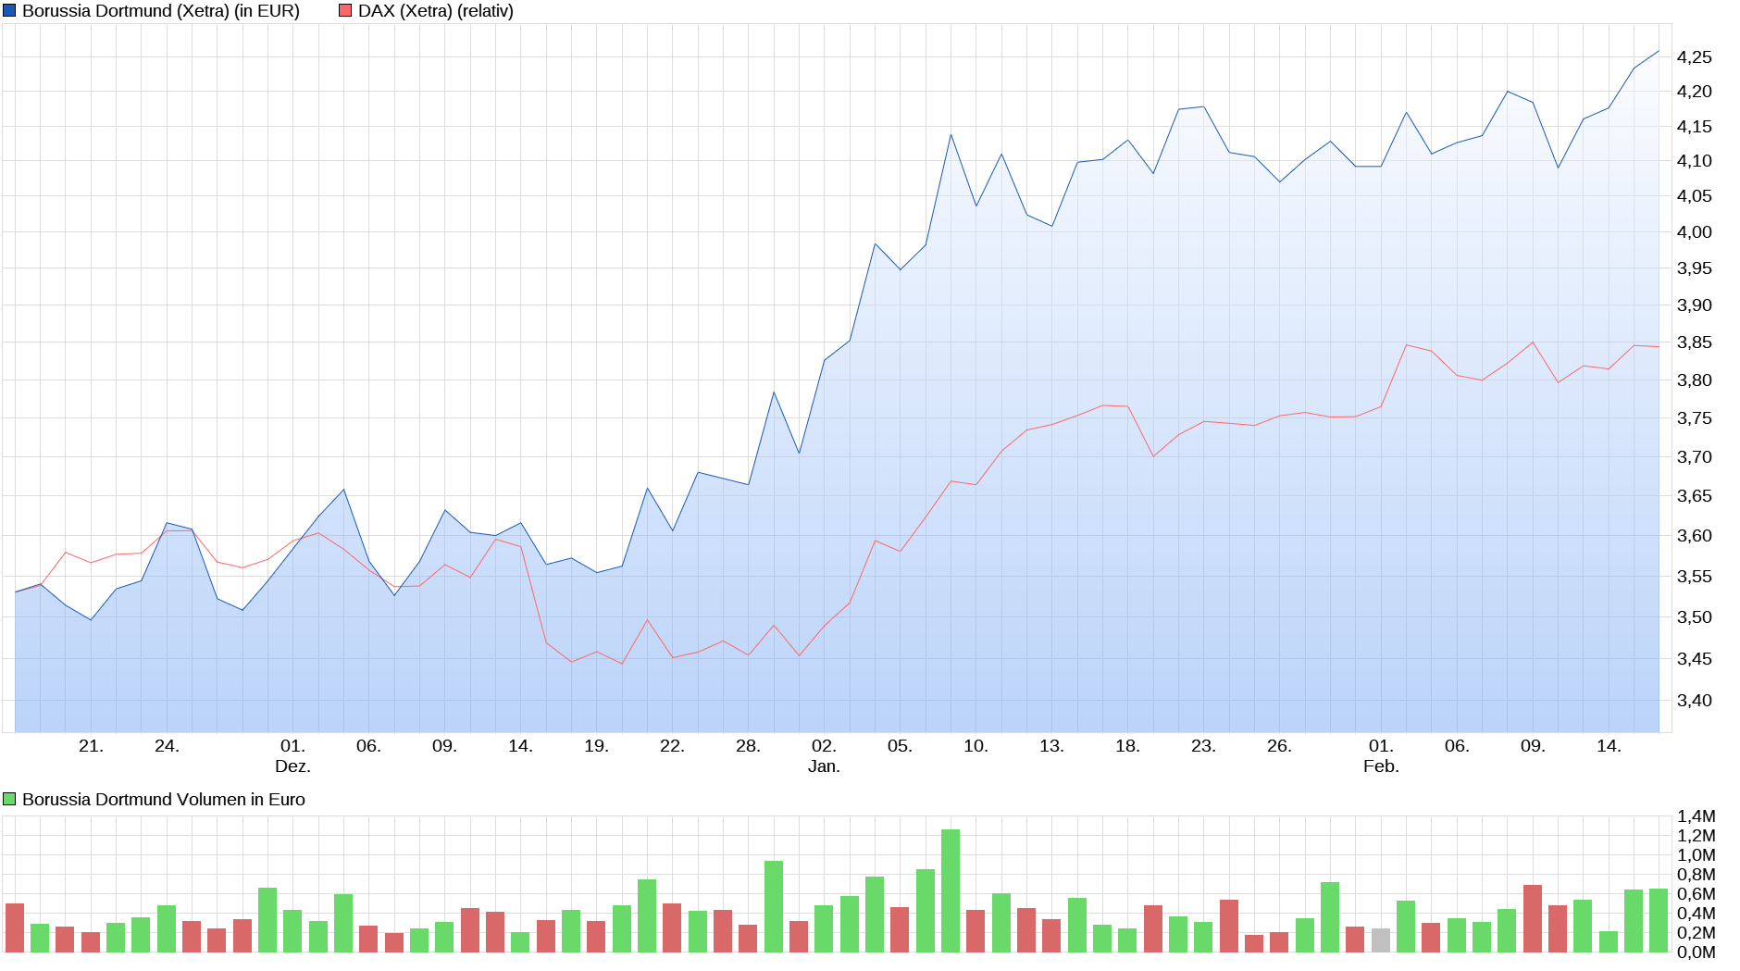Click the '3,55' price axis label
The width and height of the screenshot is (1740, 971).
(x=1695, y=577)
